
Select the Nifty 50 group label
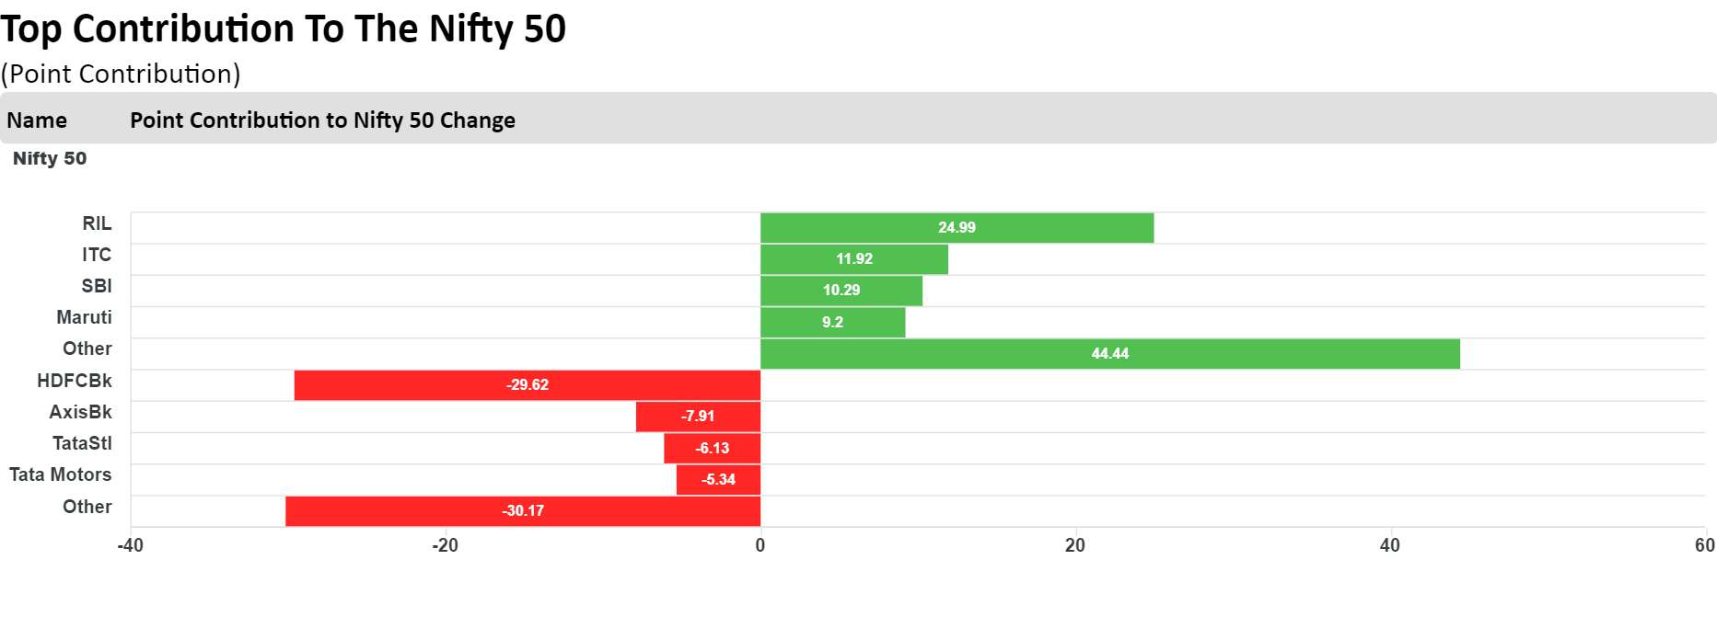coord(50,158)
